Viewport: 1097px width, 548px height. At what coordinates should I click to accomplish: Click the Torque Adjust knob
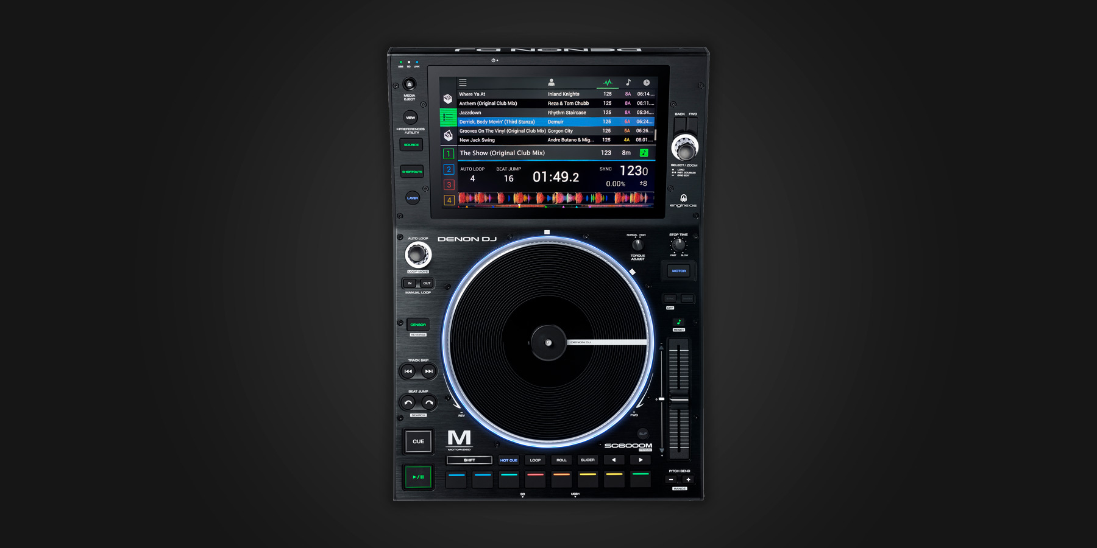coord(637,245)
